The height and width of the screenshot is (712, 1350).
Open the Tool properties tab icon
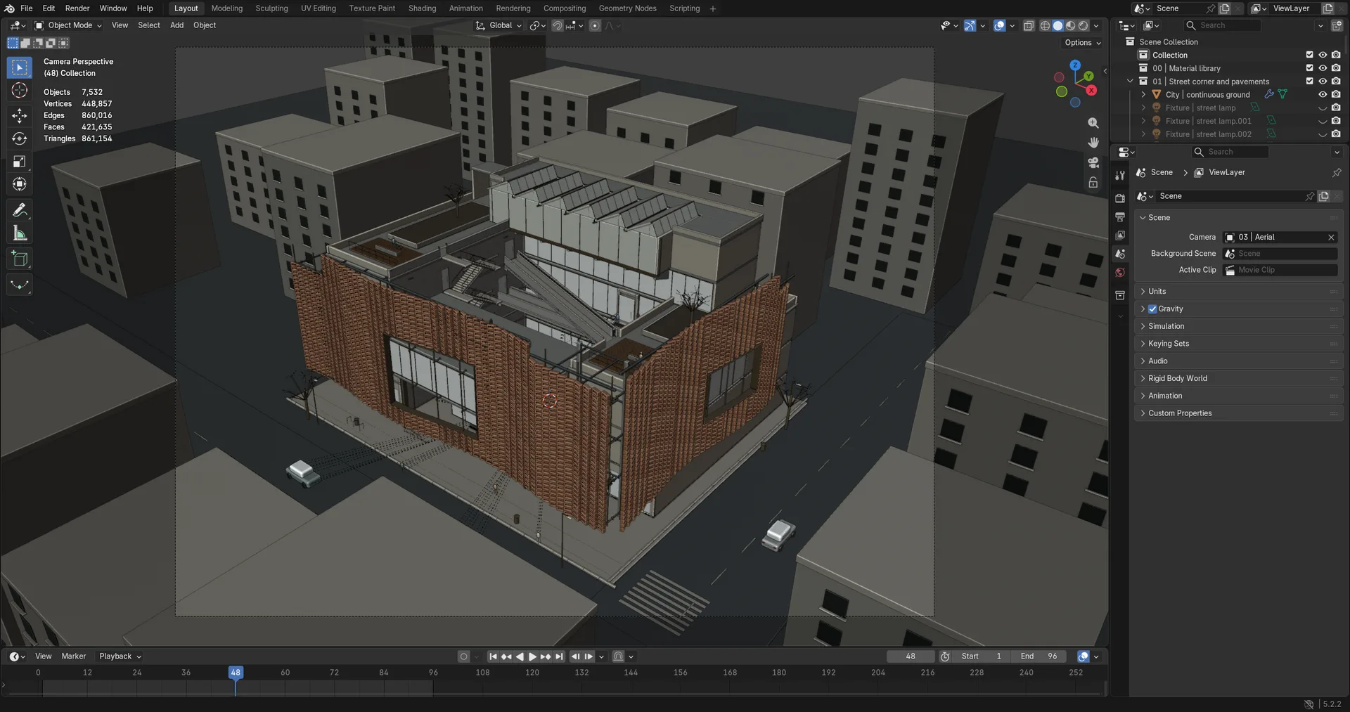[x=1120, y=175]
